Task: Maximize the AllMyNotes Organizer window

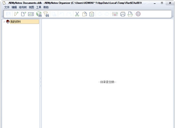Action: click(162, 3)
